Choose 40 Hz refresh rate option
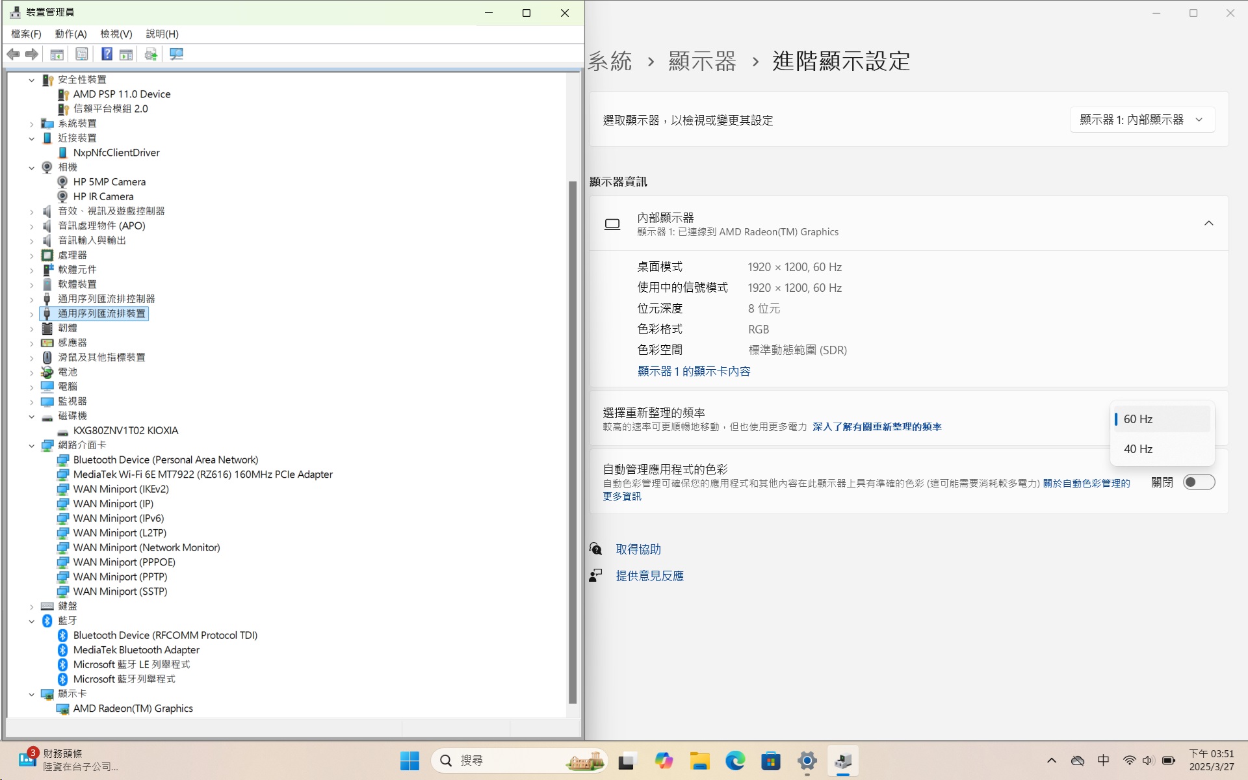Screen dimensions: 1248x780 1162,449
